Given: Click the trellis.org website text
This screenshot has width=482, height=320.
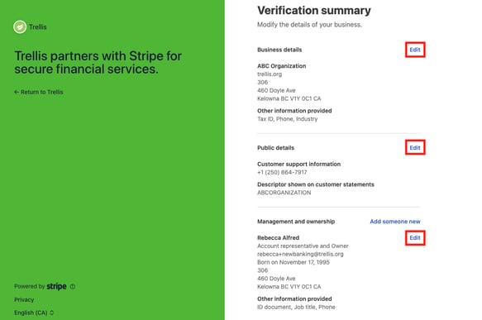Looking at the screenshot, I should [270, 74].
